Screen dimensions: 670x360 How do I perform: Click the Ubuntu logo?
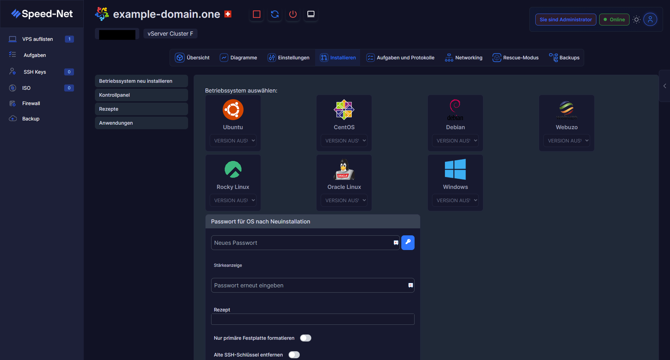coord(233,110)
